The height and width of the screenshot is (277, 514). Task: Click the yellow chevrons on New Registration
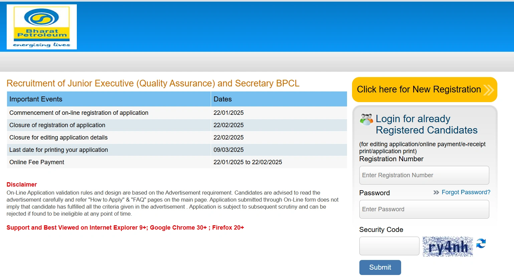pos(488,90)
